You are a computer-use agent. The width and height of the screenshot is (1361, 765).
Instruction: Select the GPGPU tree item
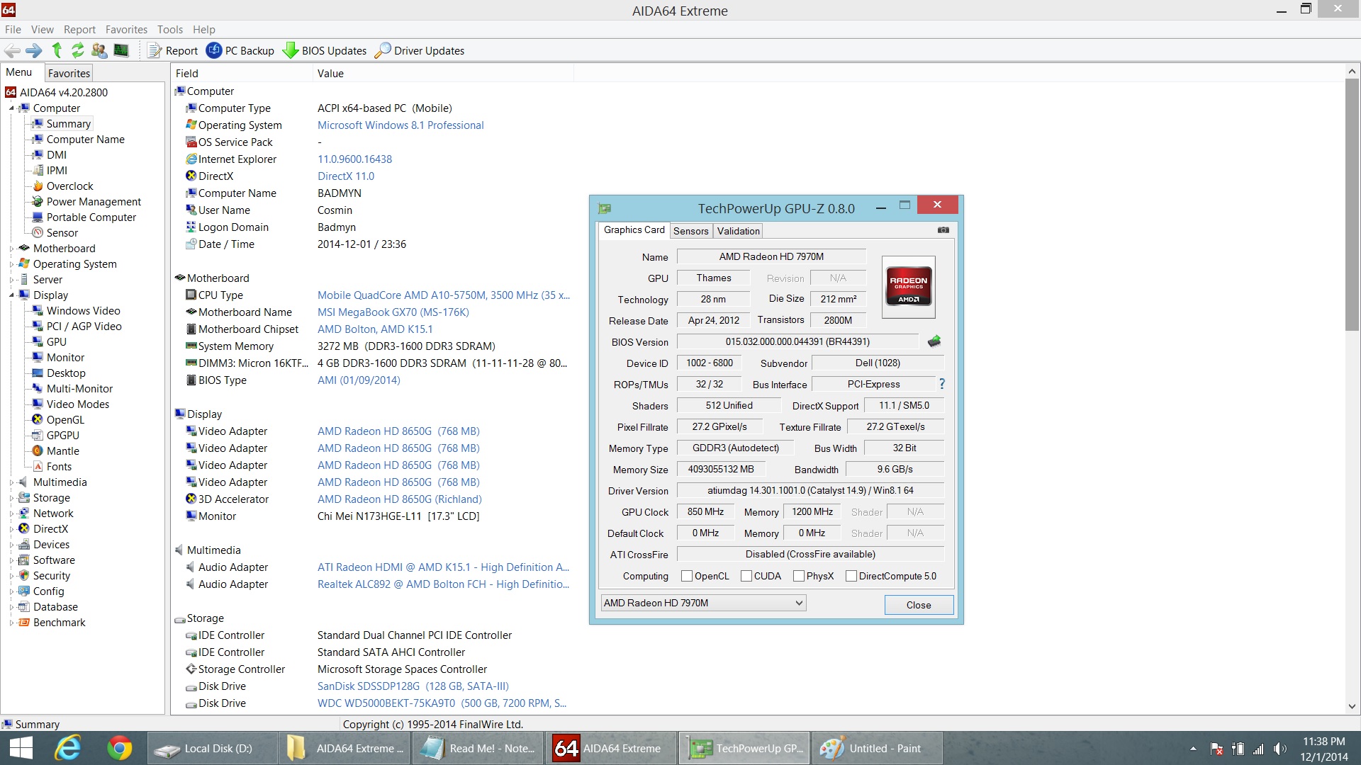click(x=62, y=436)
